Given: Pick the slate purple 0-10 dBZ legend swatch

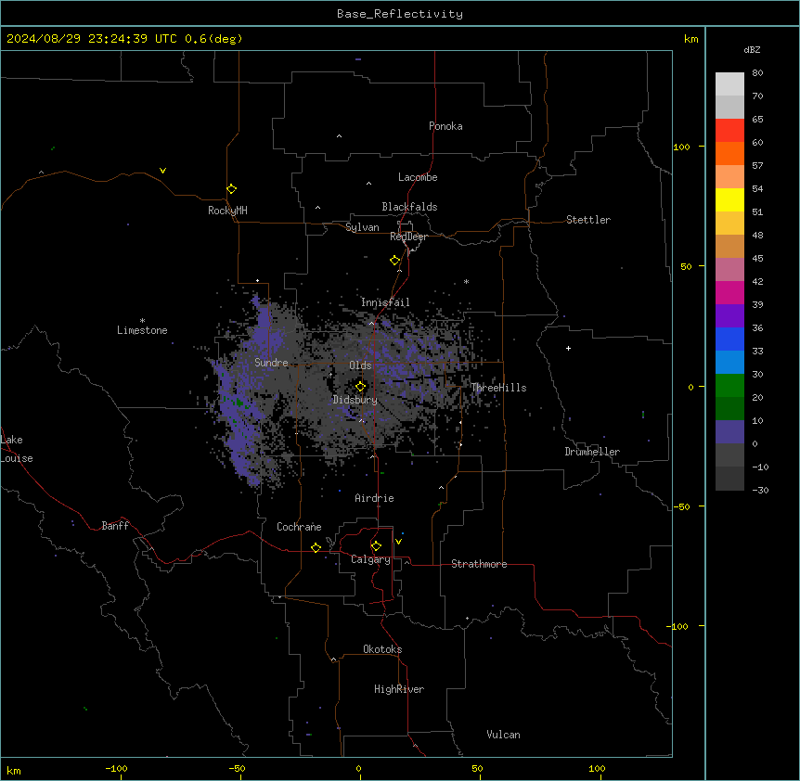Looking at the screenshot, I should tap(729, 432).
